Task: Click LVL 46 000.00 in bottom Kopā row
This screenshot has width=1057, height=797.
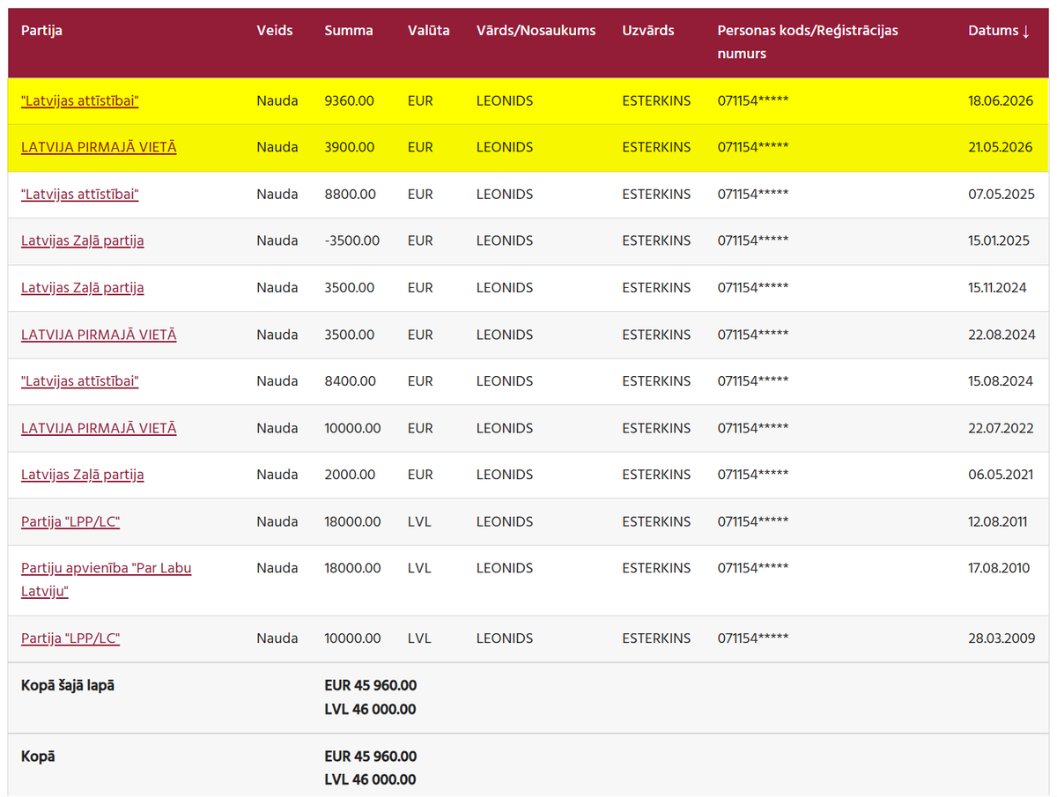Action: click(370, 779)
